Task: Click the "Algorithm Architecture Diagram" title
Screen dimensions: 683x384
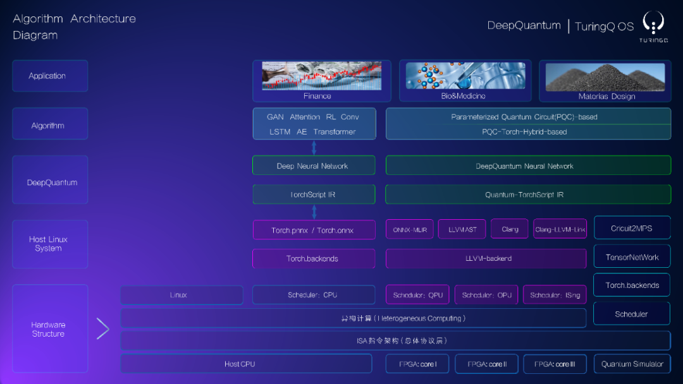Action: [x=74, y=27]
